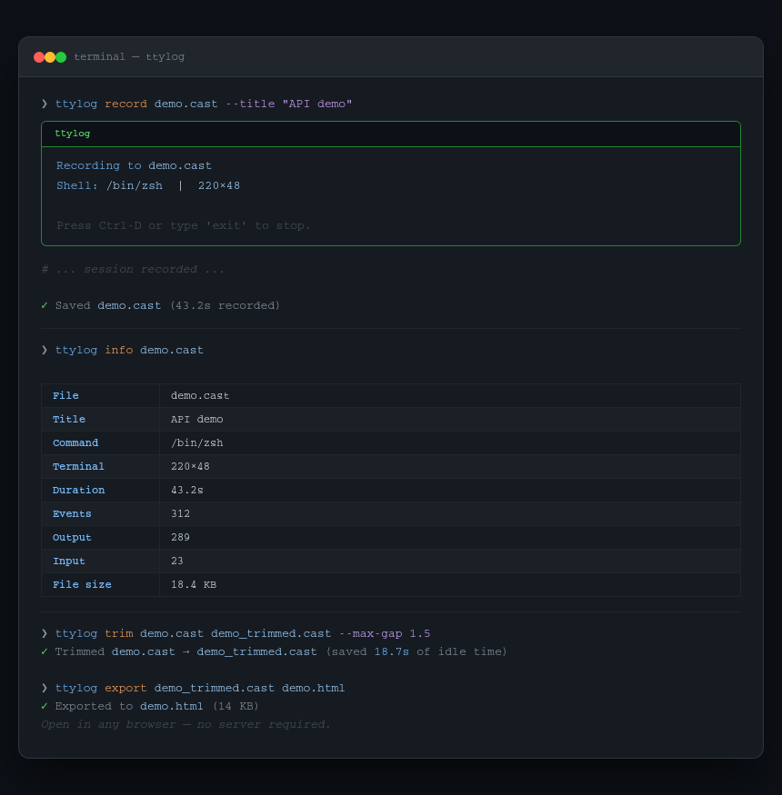Click the '220×48' table value
This screenshot has width=782, height=795.
coord(190,466)
